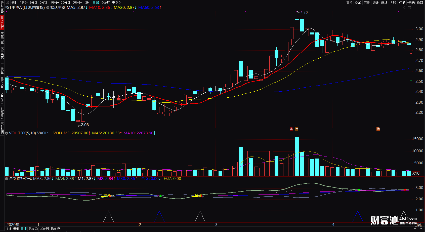Select the 2H period
This screenshot has height=232, width=425.
87,3
